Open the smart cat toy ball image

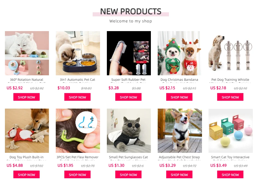[x=230, y=131]
